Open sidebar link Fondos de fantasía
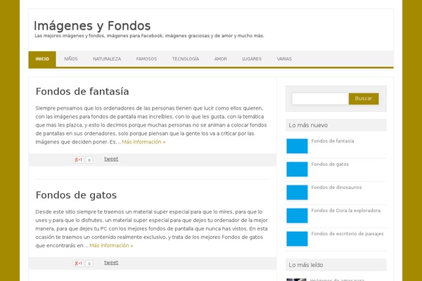 point(333,141)
